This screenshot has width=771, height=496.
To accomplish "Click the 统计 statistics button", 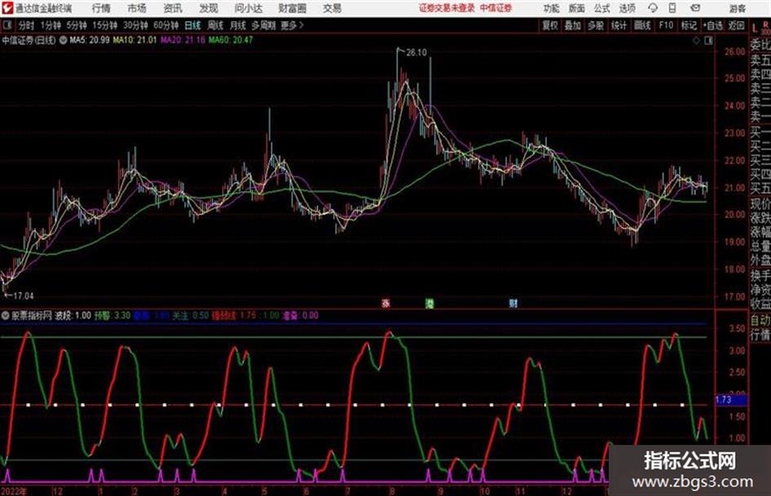I will point(618,25).
